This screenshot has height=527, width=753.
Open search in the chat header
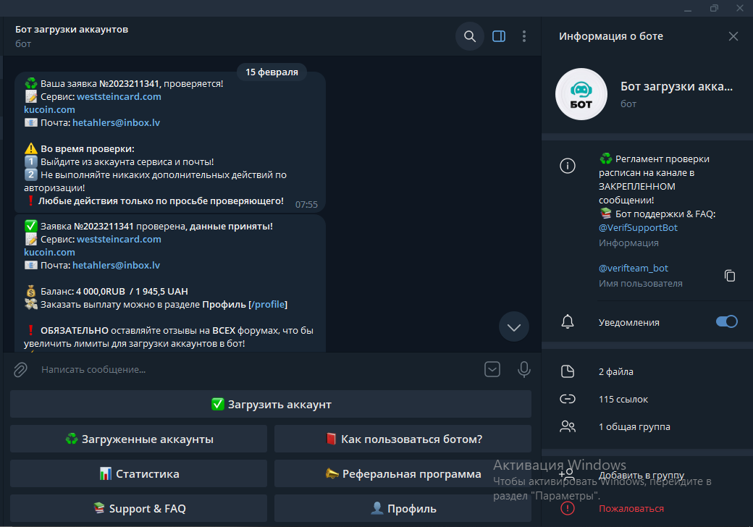click(470, 36)
